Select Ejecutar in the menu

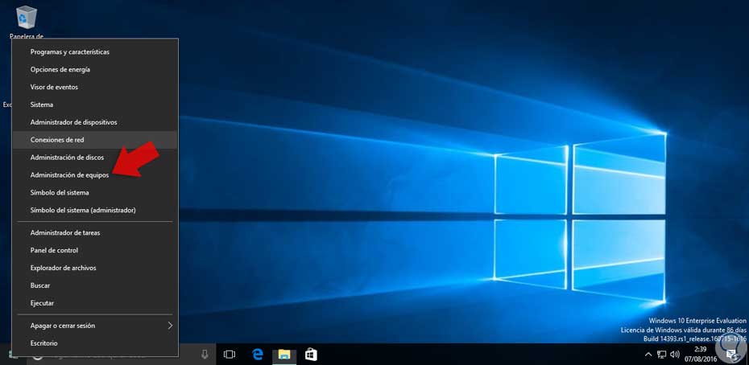click(94, 303)
